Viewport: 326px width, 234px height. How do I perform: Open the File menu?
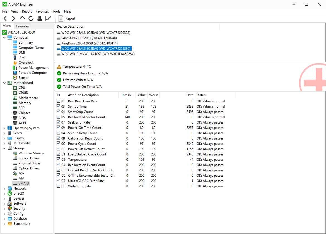(4, 11)
